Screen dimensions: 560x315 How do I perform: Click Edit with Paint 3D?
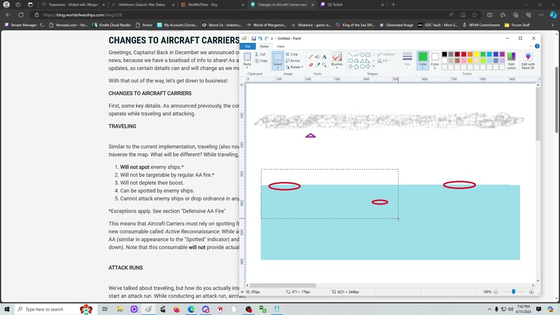coord(528,60)
